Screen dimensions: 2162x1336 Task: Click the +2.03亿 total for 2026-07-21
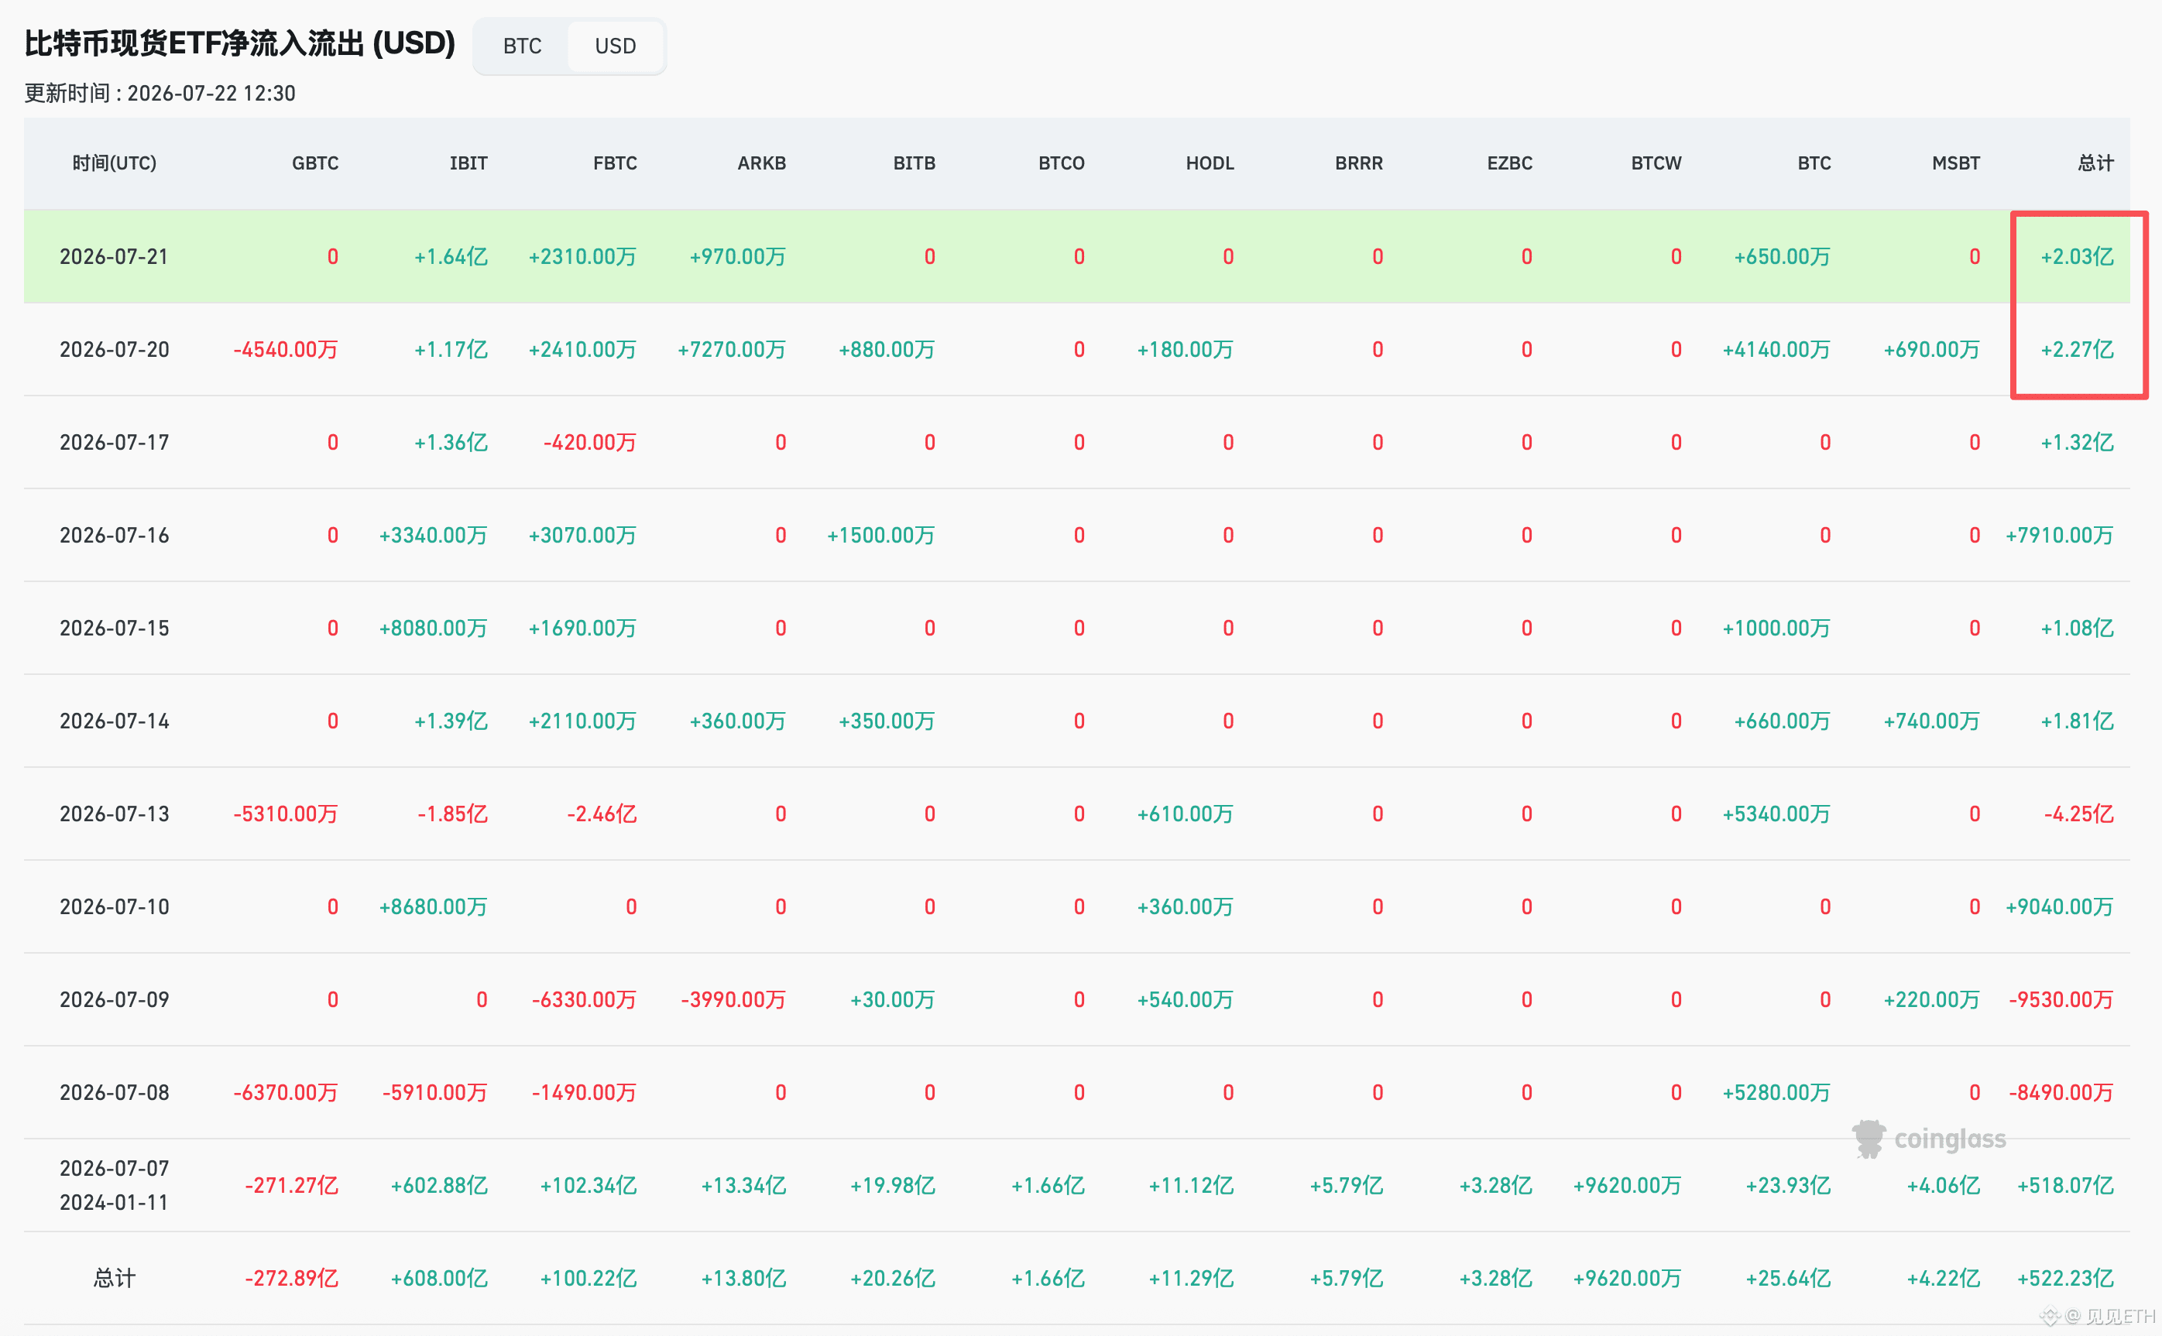click(2076, 256)
